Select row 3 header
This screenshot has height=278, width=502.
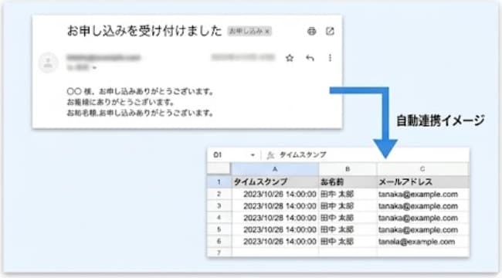(x=219, y=206)
